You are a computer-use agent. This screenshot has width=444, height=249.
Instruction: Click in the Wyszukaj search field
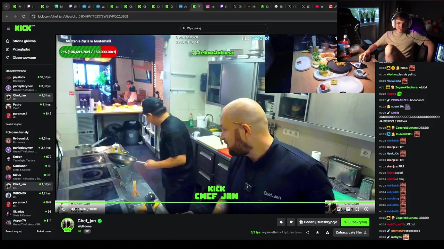[224, 28]
